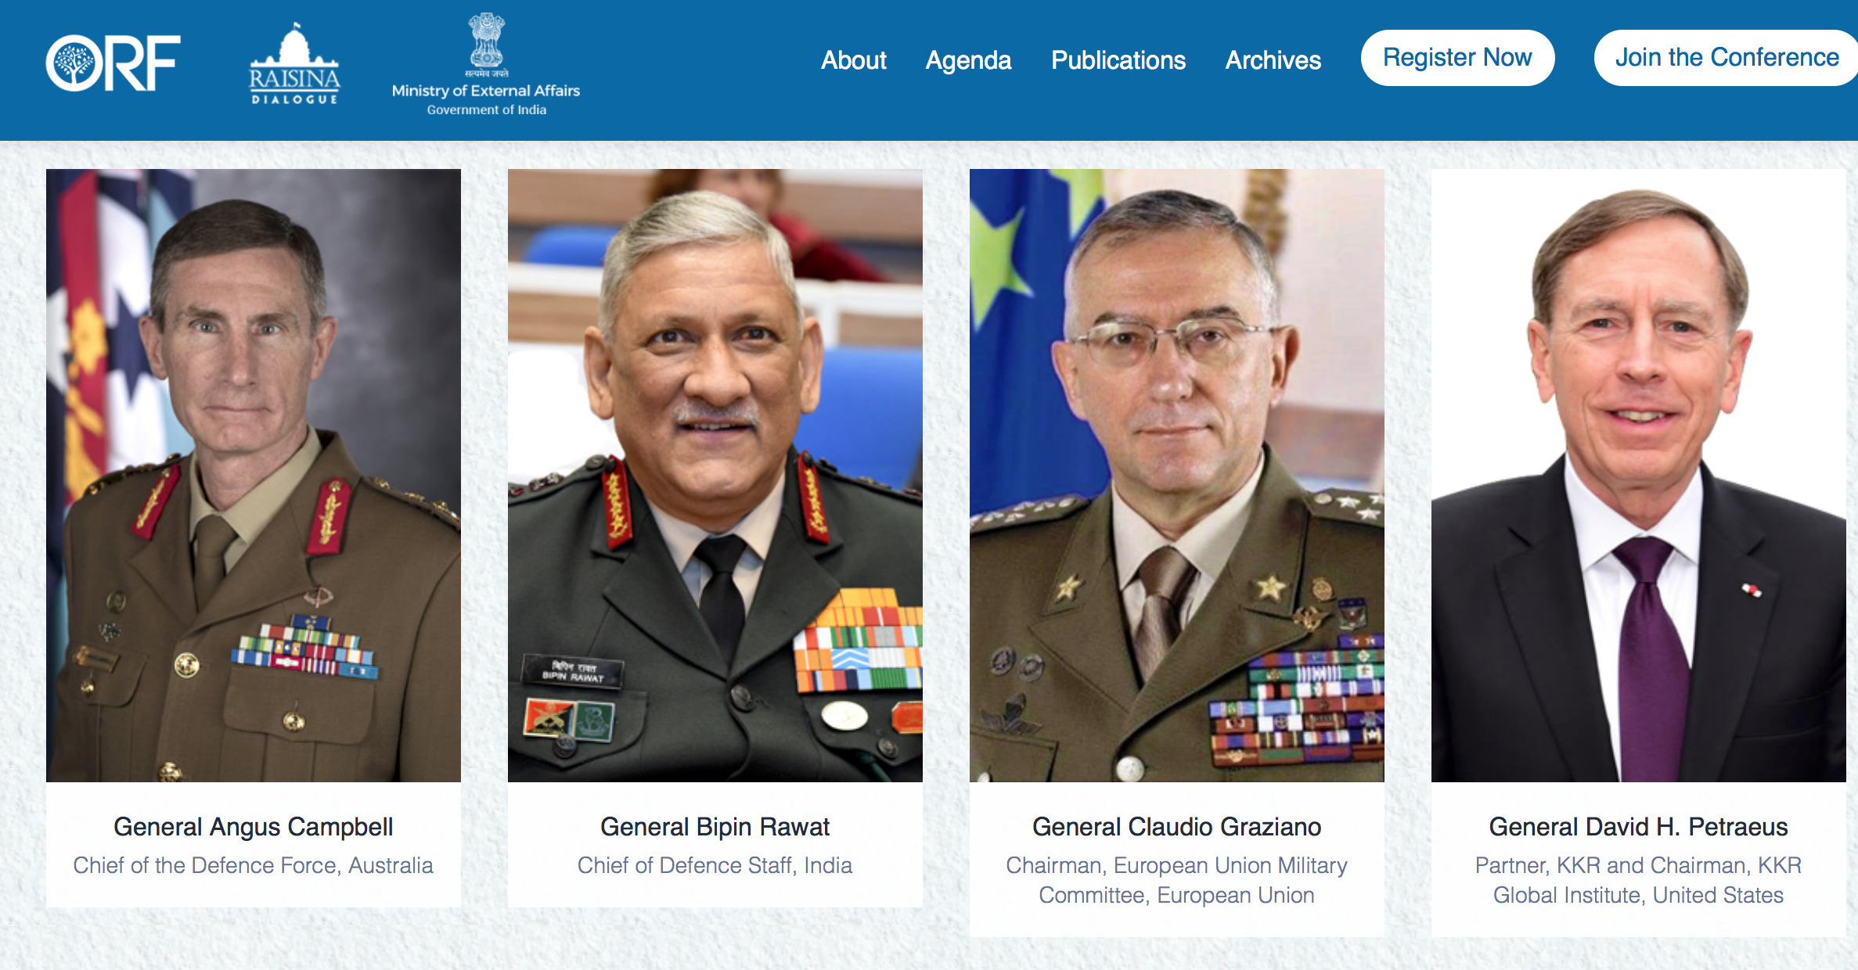Open General Claudio Graziano's portrait
The image size is (1858, 970).
point(1177,475)
